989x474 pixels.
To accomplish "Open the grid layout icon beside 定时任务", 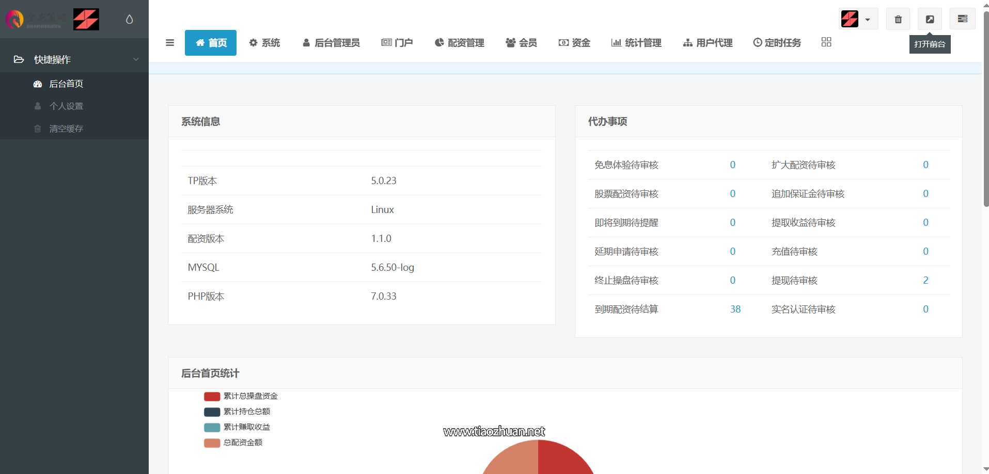I will 826,42.
